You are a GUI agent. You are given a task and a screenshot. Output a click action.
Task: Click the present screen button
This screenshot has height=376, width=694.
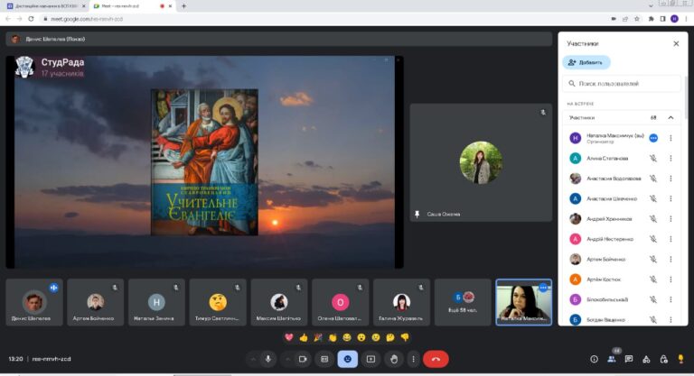coord(370,359)
